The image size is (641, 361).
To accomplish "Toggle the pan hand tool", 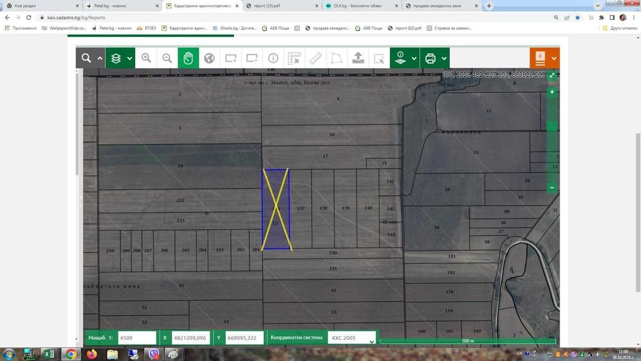I will pos(188,58).
